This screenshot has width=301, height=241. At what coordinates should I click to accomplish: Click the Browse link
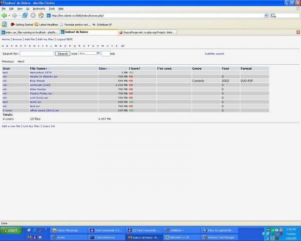tap(17, 39)
